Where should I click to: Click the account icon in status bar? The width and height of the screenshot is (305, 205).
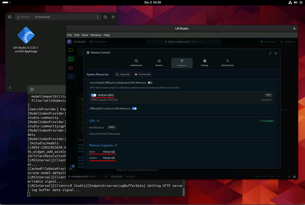tap(289, 177)
